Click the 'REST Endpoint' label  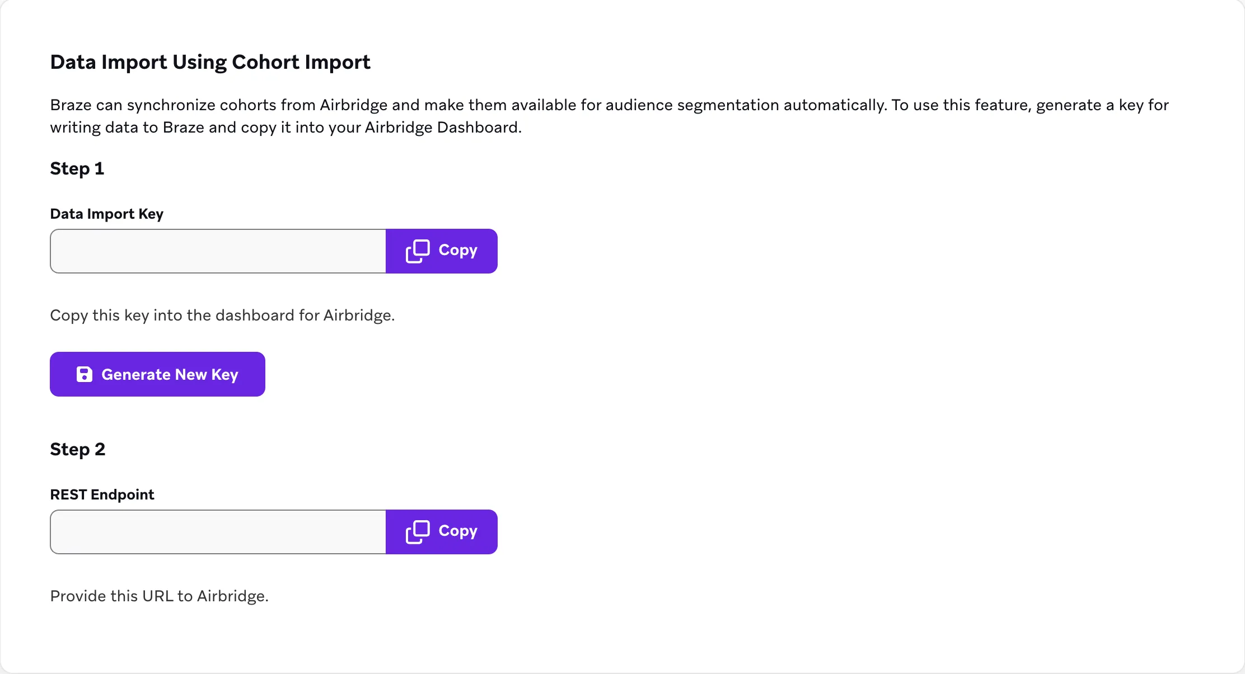pyautogui.click(x=102, y=494)
